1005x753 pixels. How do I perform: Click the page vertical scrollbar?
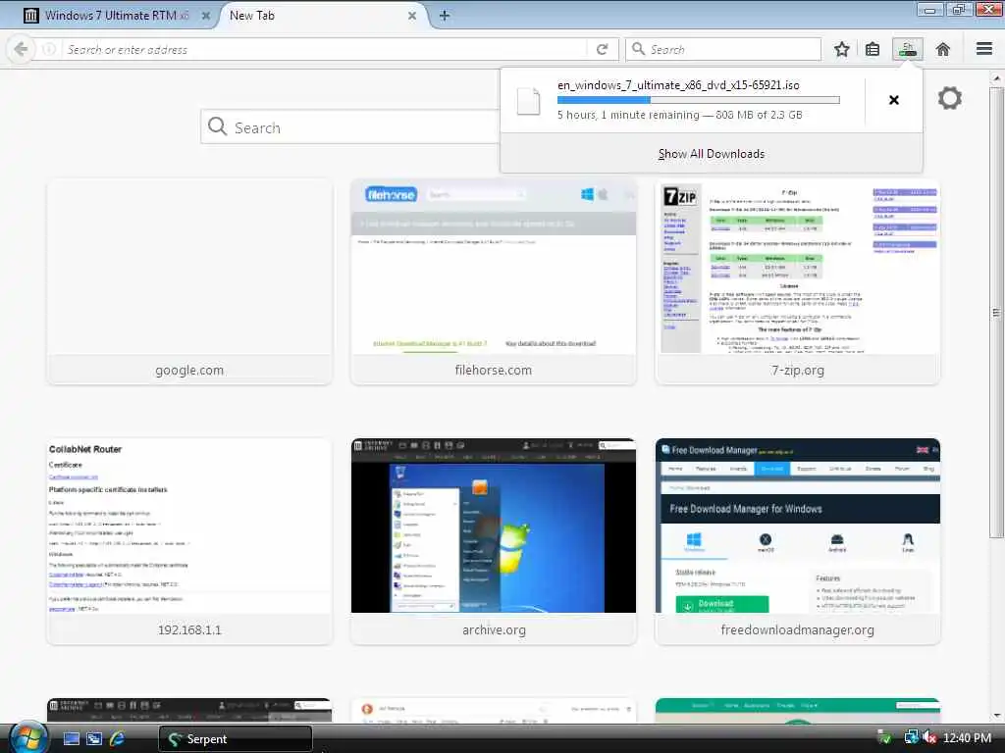996,313
